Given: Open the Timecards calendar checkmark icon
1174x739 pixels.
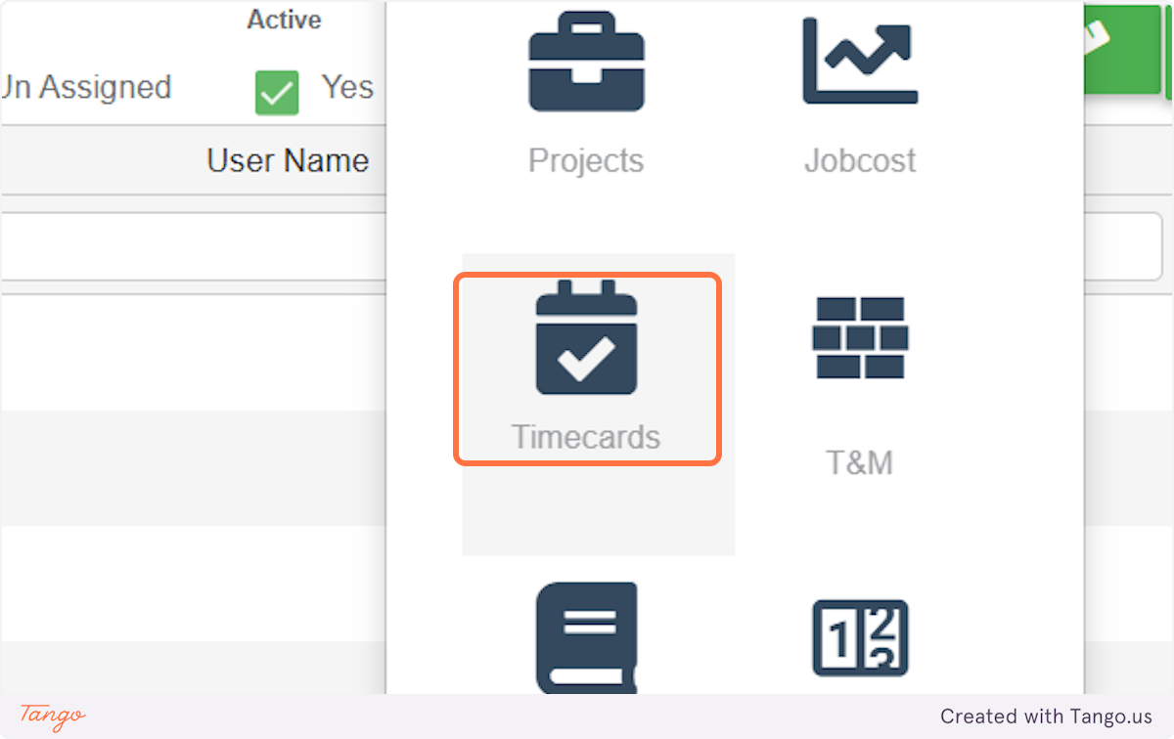Looking at the screenshot, I should (x=586, y=337).
